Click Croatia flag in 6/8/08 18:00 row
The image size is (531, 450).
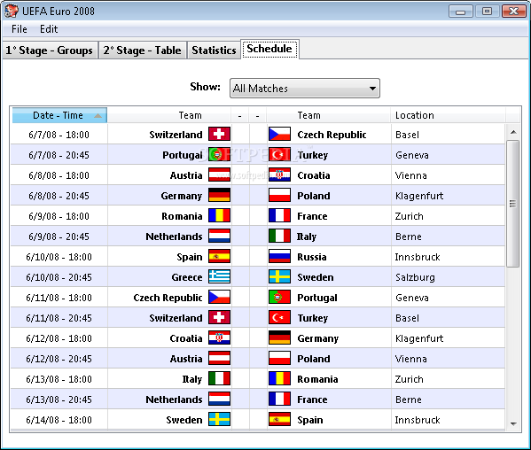click(x=279, y=175)
